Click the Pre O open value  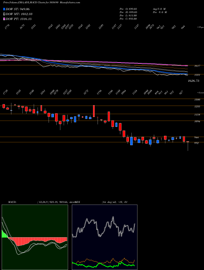(x=128, y=9)
